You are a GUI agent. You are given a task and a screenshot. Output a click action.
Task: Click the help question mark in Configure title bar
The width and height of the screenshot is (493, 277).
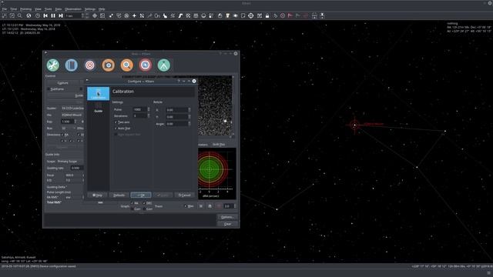pyautogui.click(x=179, y=81)
